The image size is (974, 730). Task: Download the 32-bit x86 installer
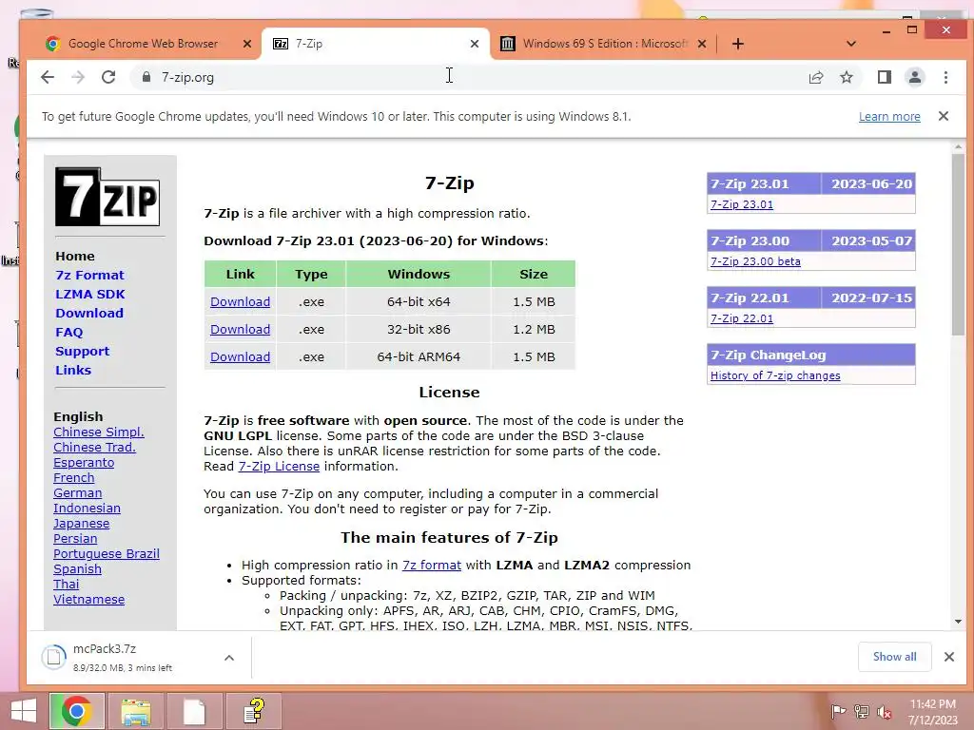coord(240,329)
